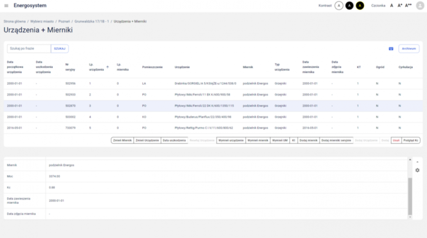This screenshot has height=238, width=427.
Task: Select row with serial number 503002
Action: coord(213,117)
